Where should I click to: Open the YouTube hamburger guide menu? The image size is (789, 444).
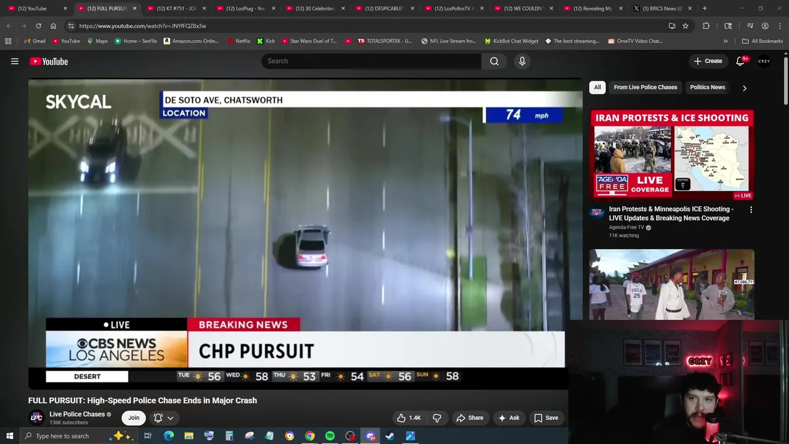click(x=15, y=61)
